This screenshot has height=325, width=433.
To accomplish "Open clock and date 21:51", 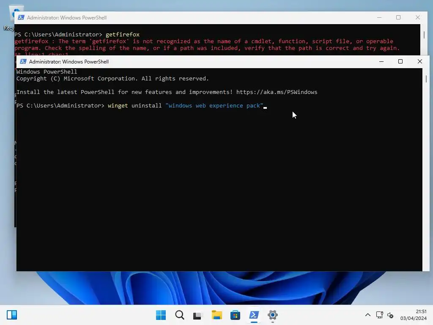I will [x=414, y=315].
